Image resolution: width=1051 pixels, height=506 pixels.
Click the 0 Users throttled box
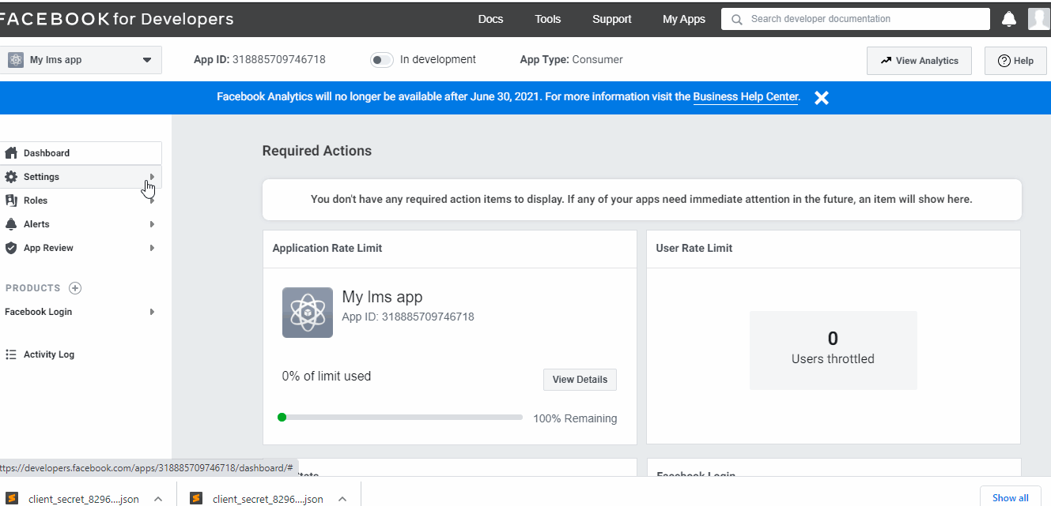[833, 350]
